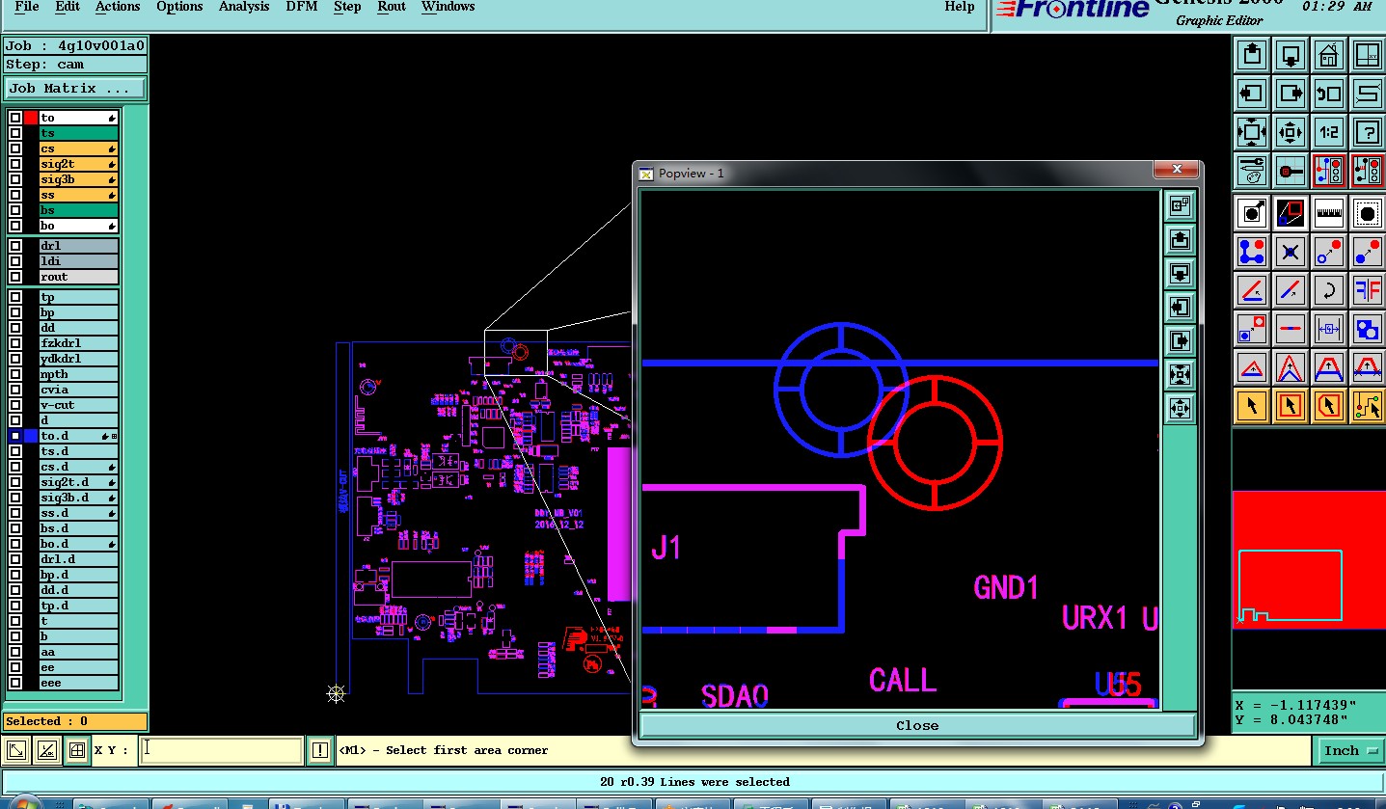Viewport: 1386px width, 809px height.
Task: Select the 'drl.d' layer row
Action: point(79,559)
